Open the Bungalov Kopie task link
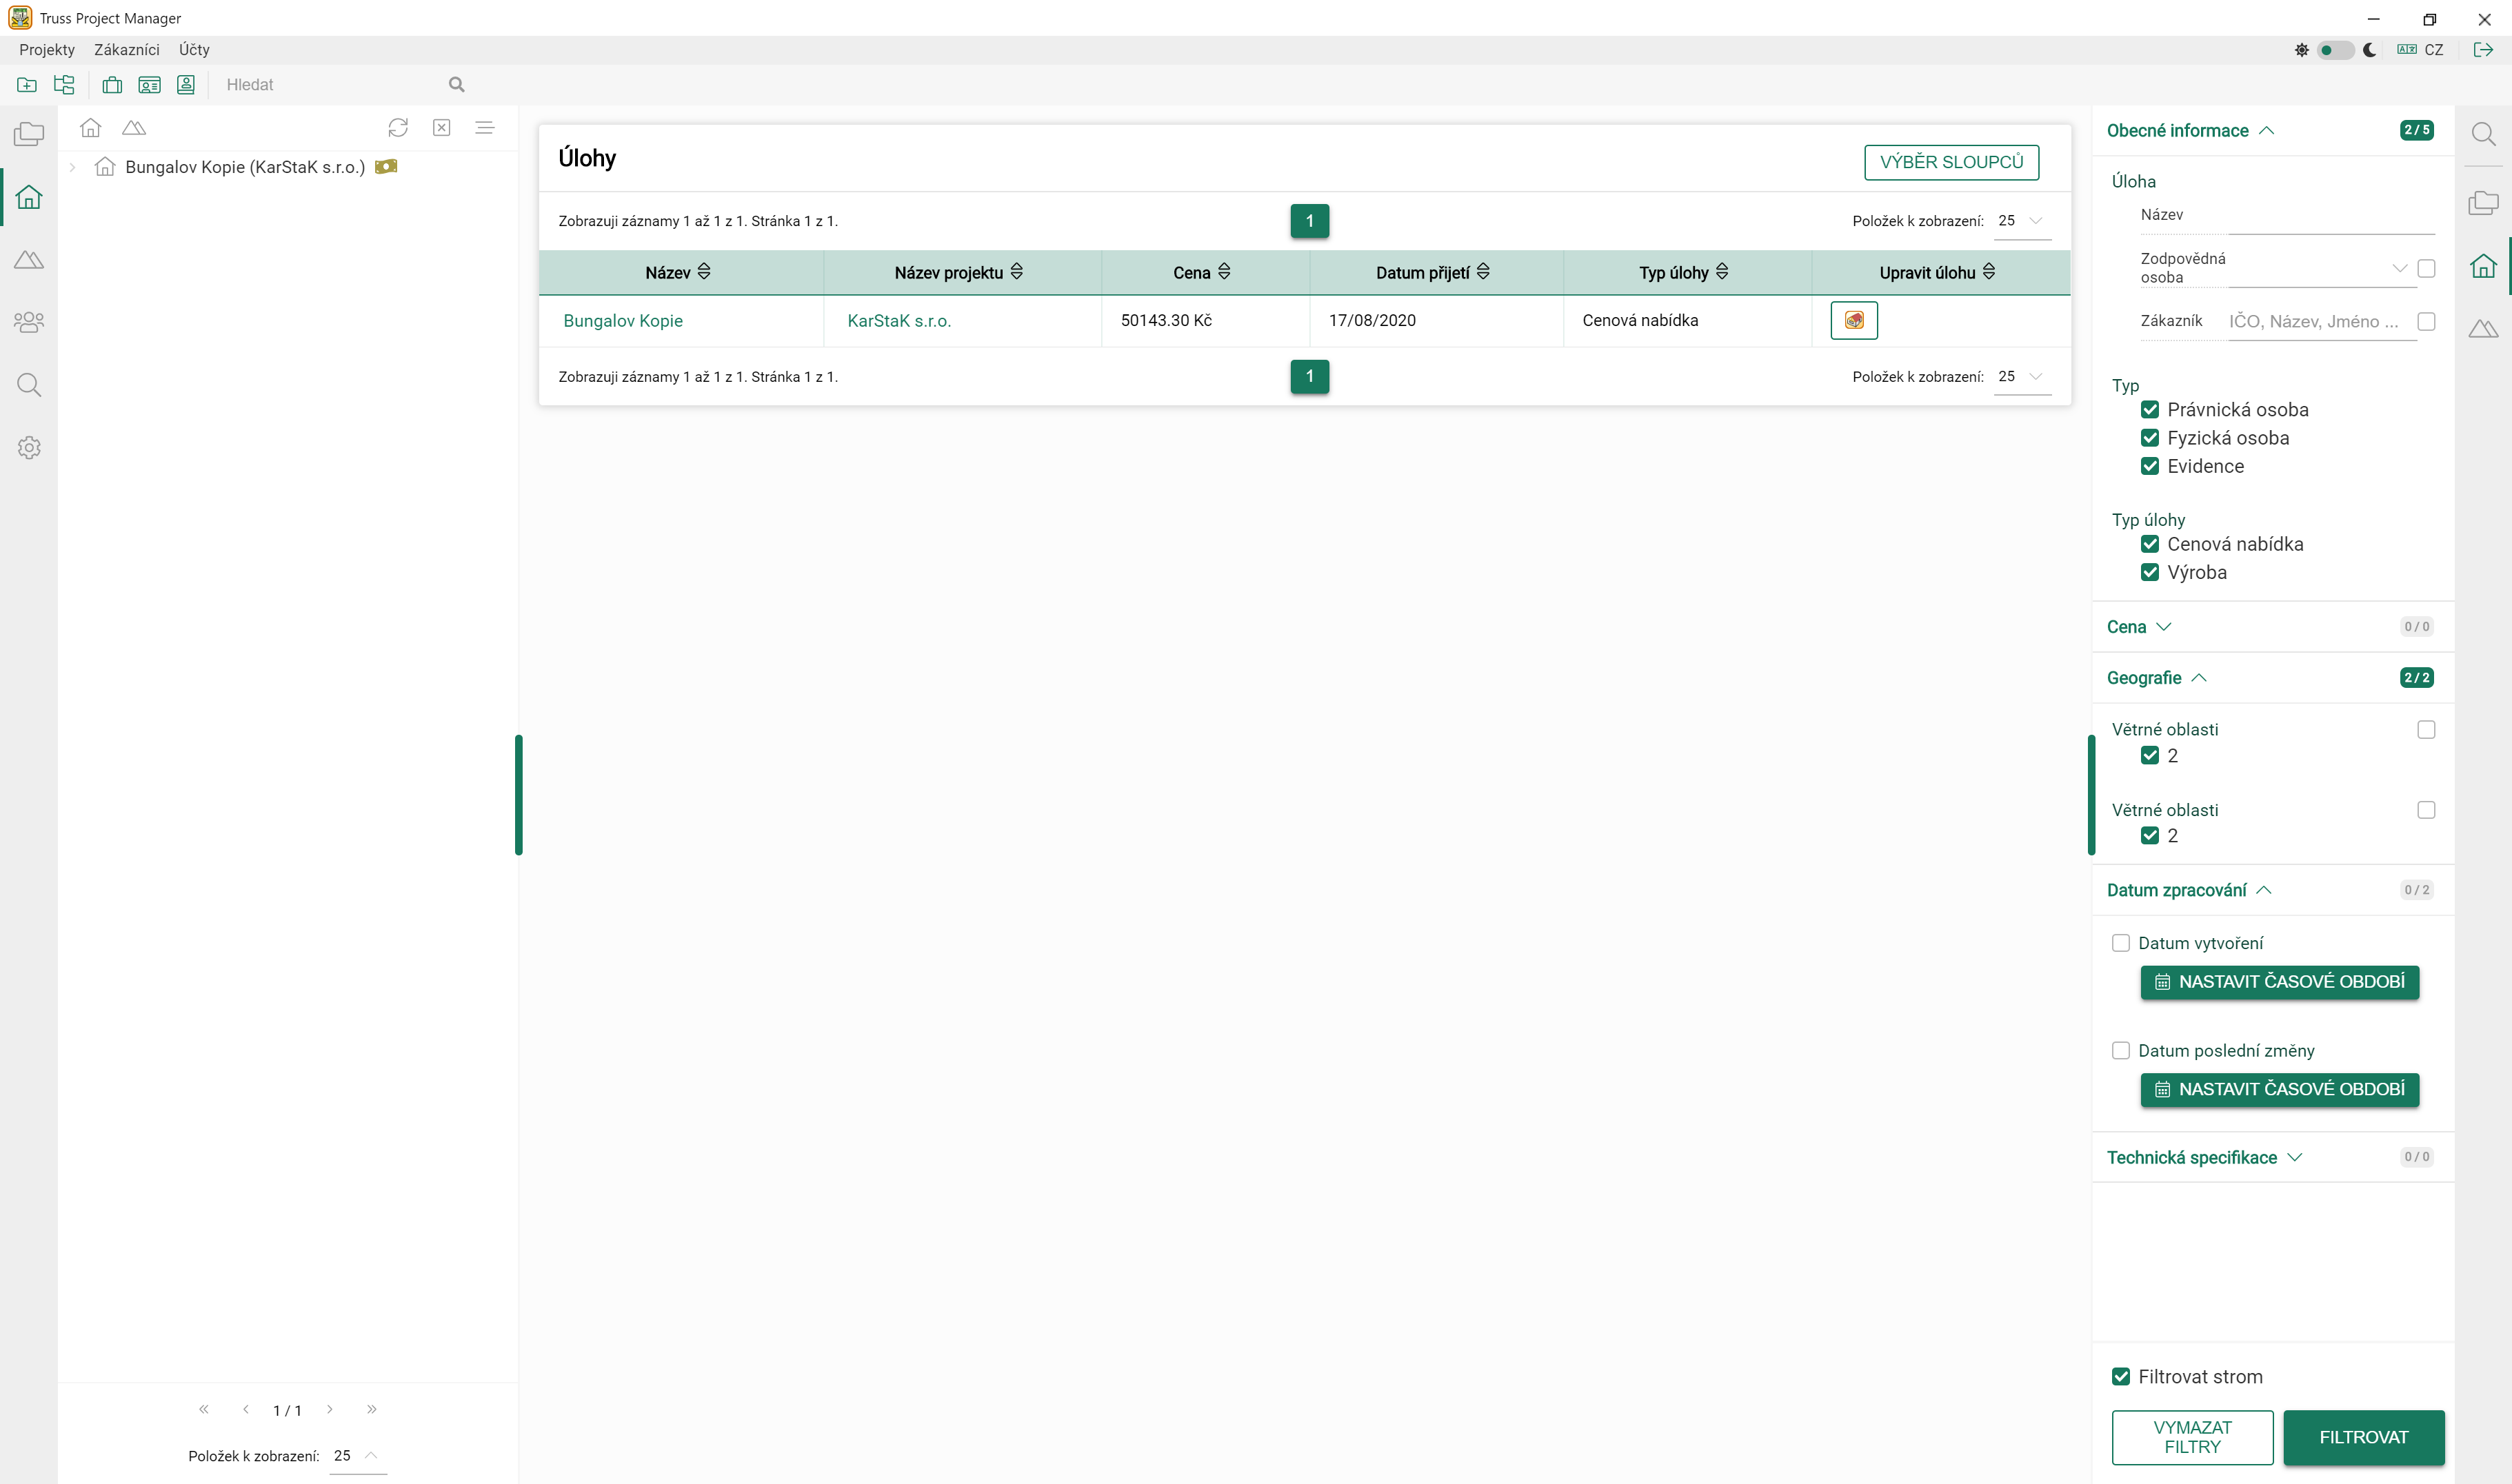Screen dimensions: 2512x1484 [x=623, y=321]
